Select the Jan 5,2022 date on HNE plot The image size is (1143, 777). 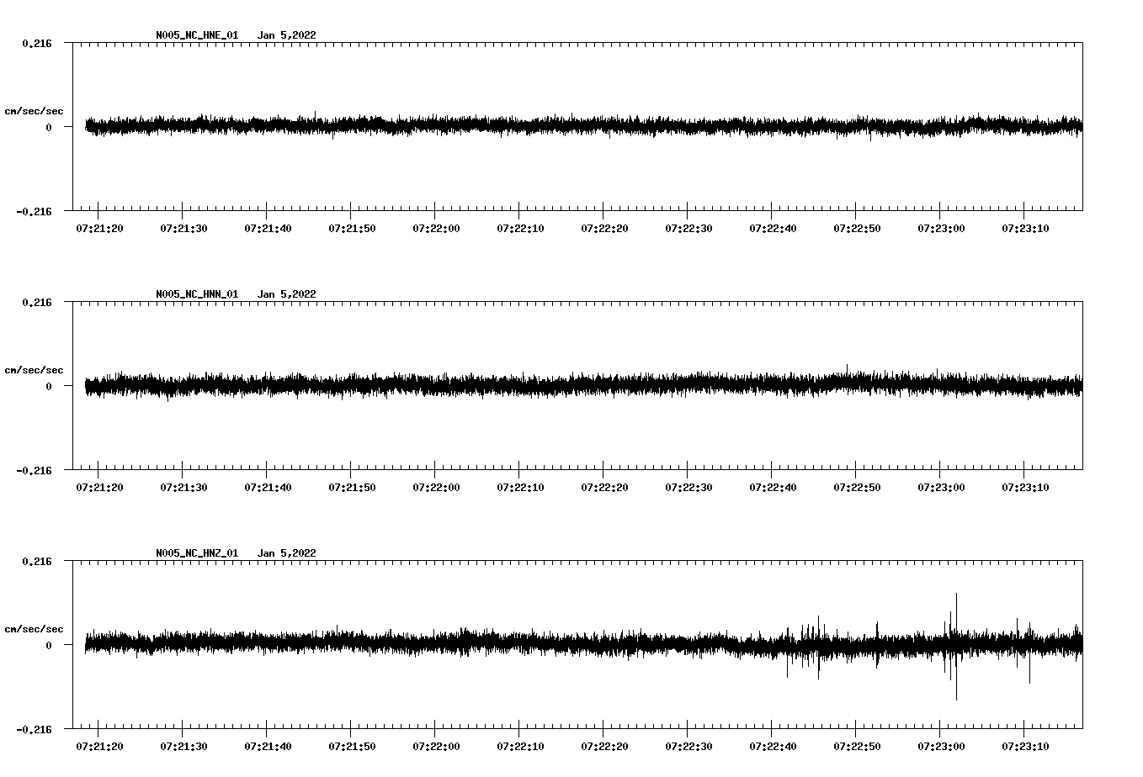(287, 35)
